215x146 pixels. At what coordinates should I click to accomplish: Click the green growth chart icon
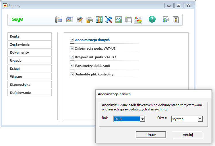(x=118, y=20)
